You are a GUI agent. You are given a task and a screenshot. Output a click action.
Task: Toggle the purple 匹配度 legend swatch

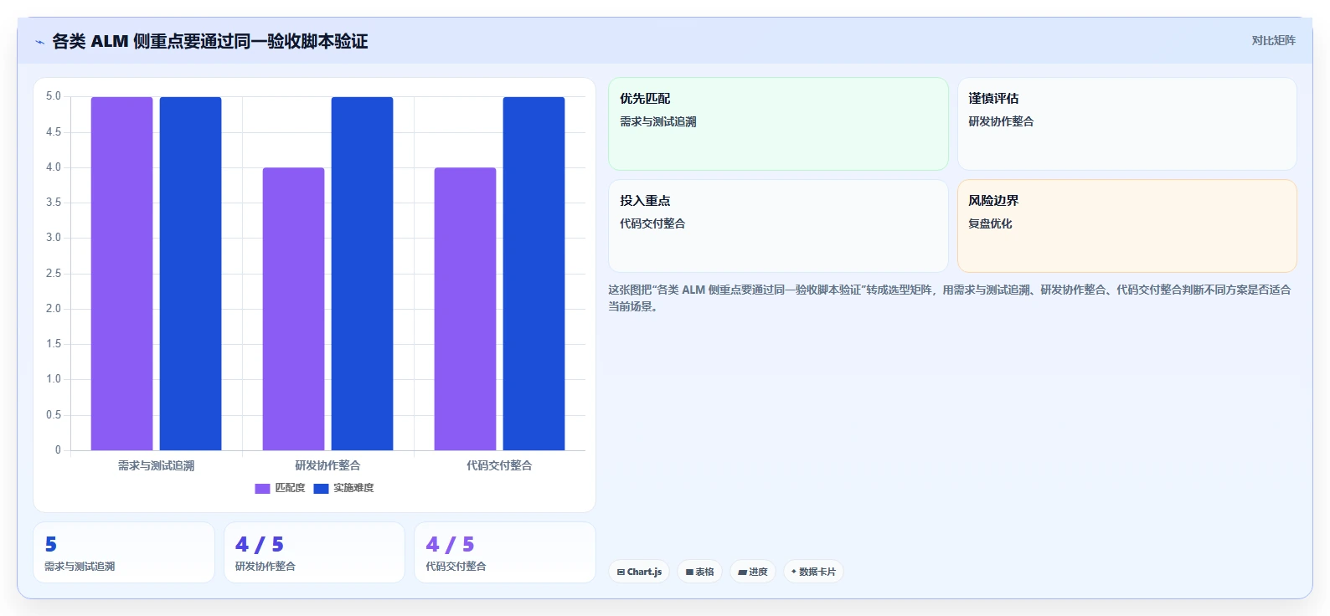point(262,488)
